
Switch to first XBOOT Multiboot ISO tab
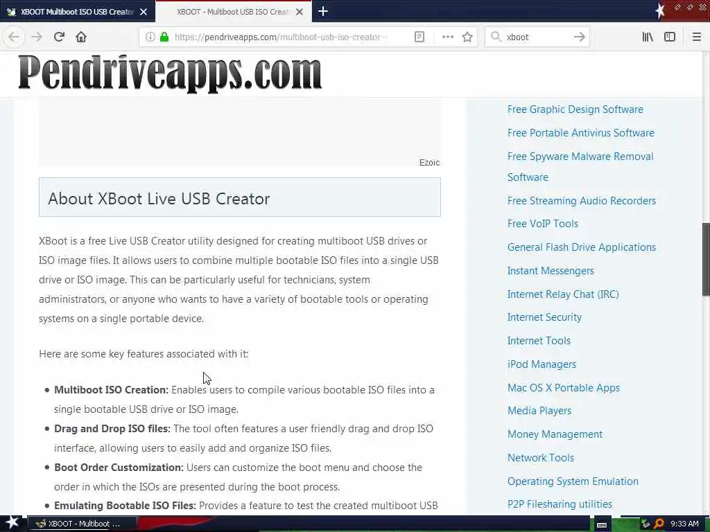point(76,12)
